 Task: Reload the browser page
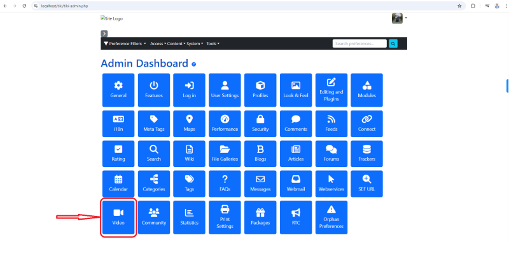pyautogui.click(x=24, y=6)
